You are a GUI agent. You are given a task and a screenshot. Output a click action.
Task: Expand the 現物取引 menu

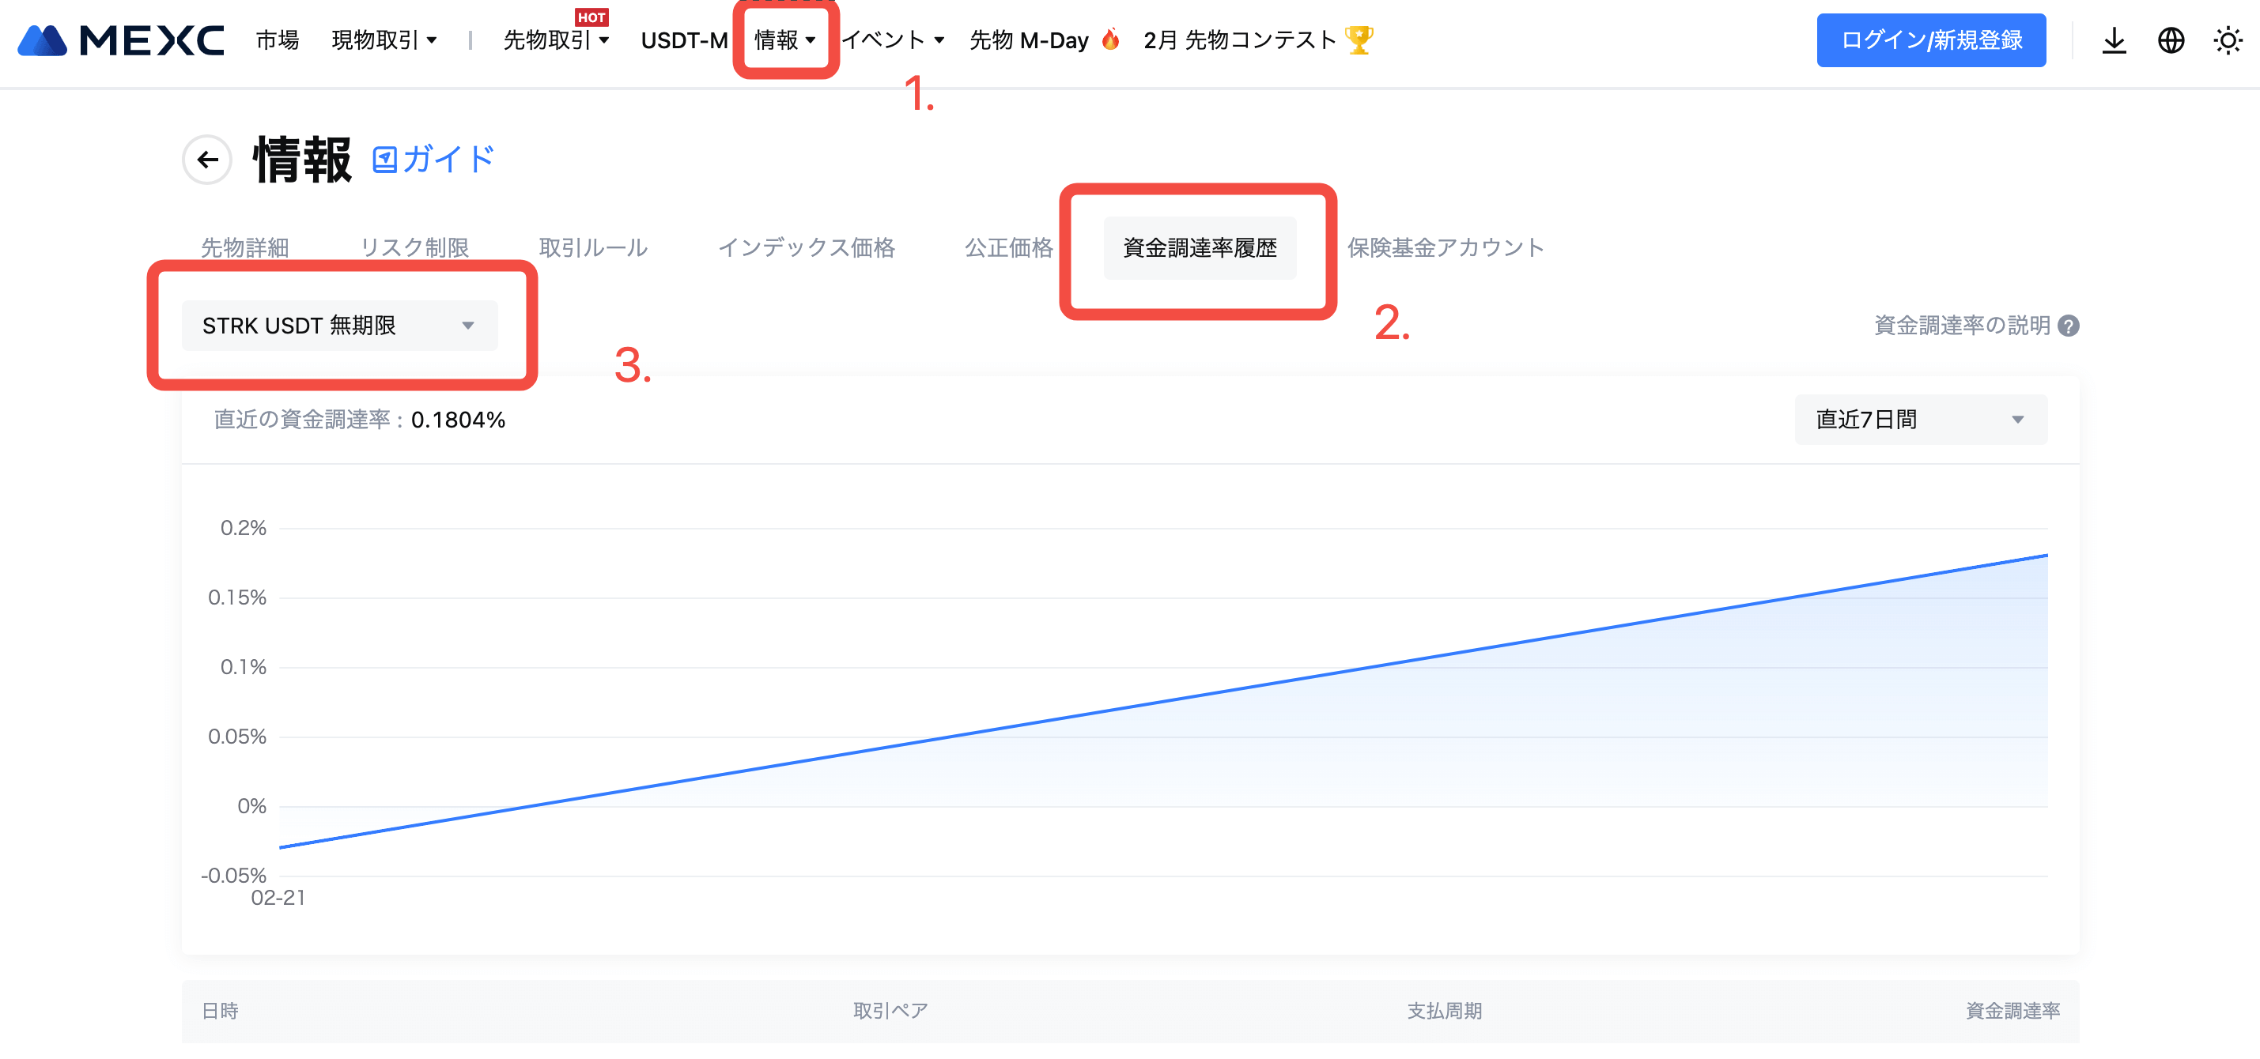click(x=384, y=40)
